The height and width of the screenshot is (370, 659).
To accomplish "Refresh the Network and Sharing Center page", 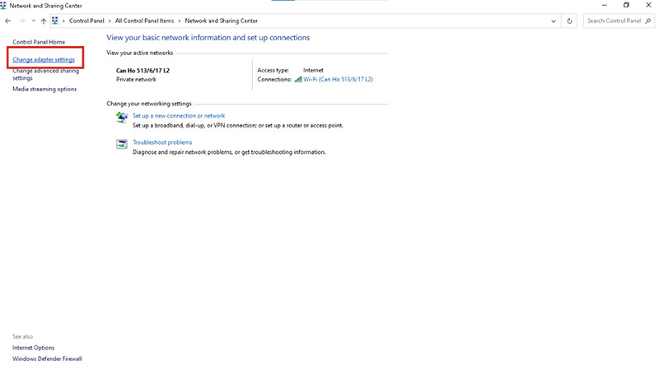I will click(x=569, y=21).
